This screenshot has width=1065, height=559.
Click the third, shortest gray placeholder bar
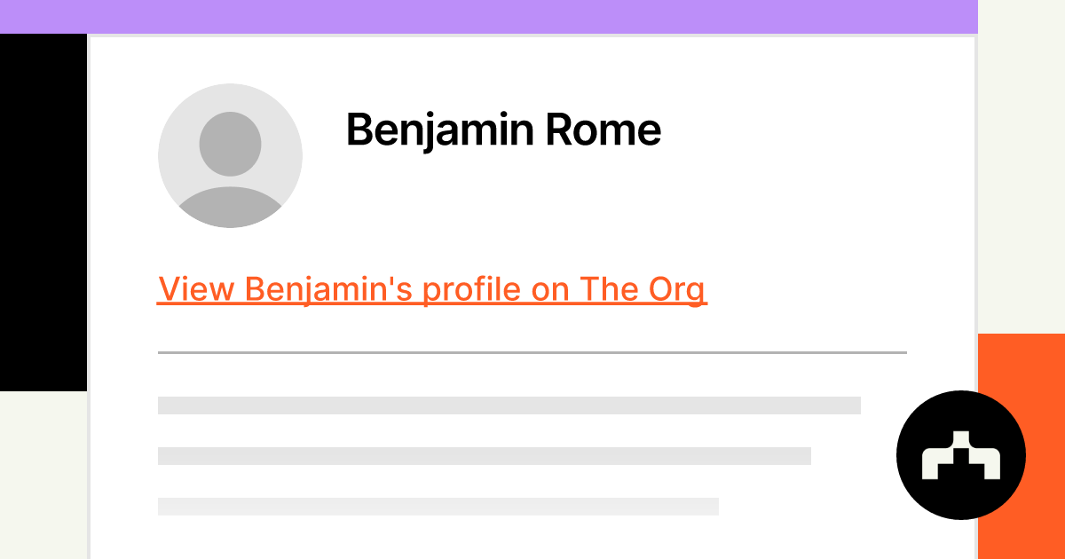(x=438, y=506)
